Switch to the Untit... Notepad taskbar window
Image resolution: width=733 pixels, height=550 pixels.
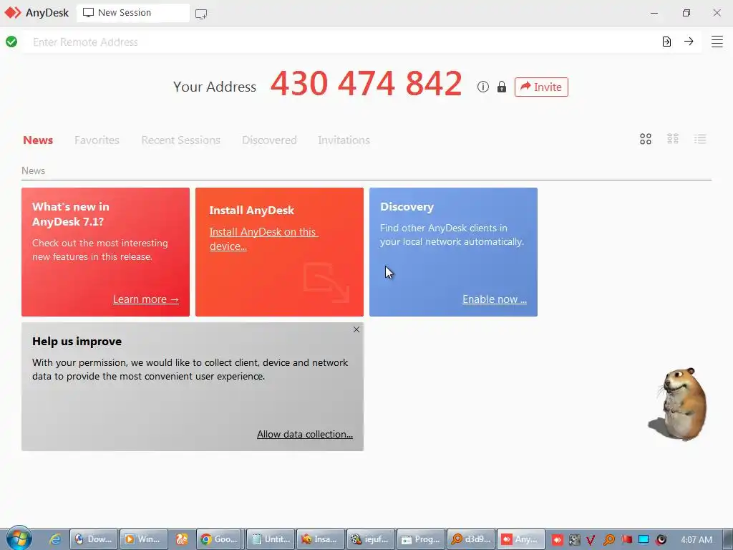[271, 539]
